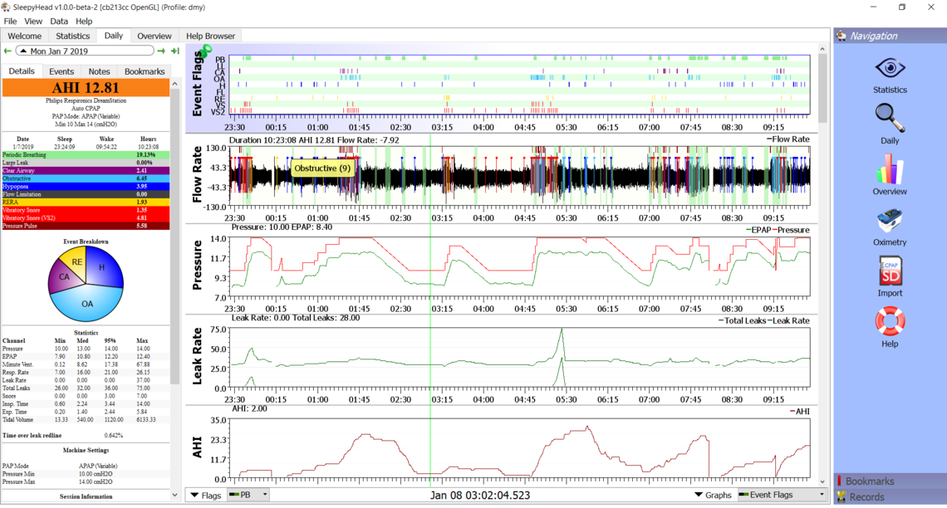The image size is (947, 508).
Task: Select the Details sub-tab
Action: coord(22,71)
